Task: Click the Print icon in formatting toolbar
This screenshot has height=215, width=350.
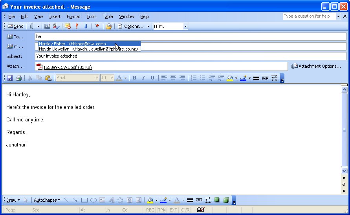Action: point(18,78)
